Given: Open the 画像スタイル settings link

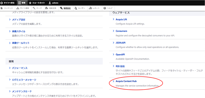Looking at the screenshot, I should click(19, 31).
